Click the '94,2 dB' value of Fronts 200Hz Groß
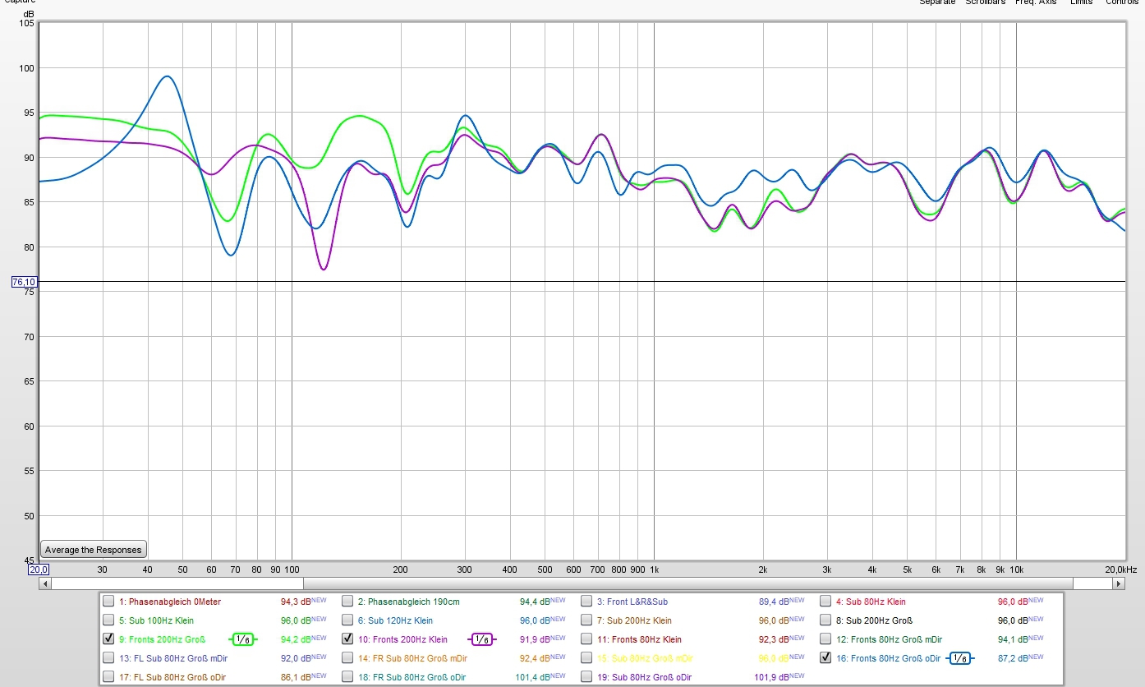This screenshot has height=687, width=1145. 295,639
